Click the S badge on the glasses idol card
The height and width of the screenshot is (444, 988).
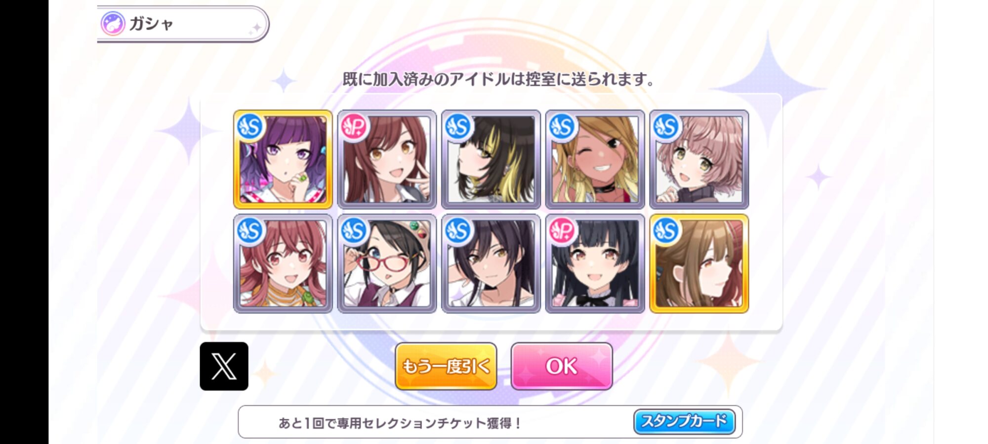tap(354, 230)
